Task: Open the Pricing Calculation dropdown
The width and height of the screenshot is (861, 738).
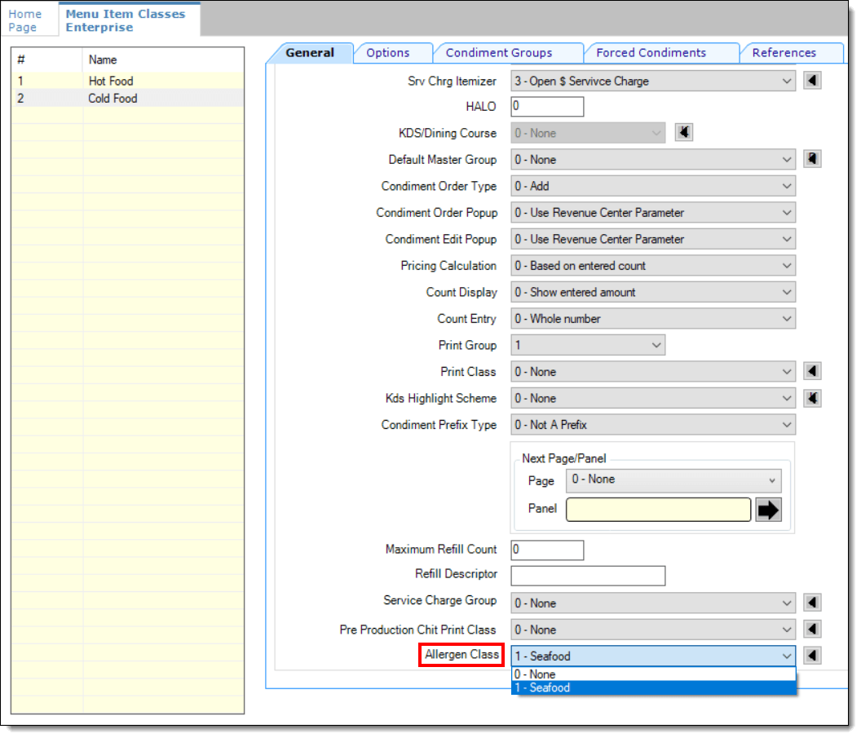Action: pos(653,266)
